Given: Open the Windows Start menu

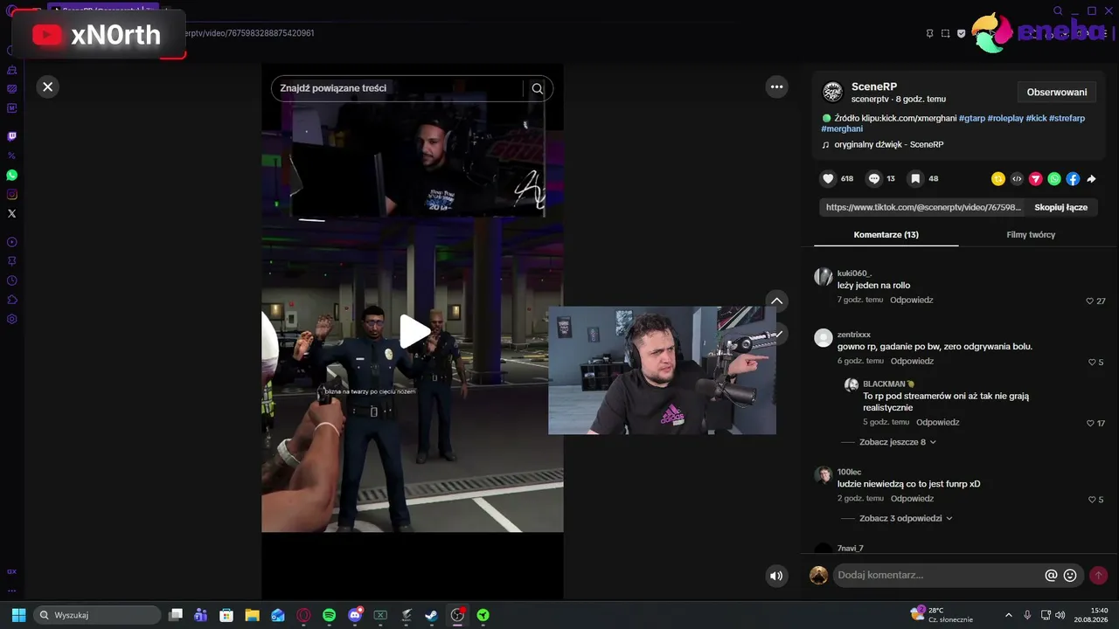Looking at the screenshot, I should (x=18, y=615).
